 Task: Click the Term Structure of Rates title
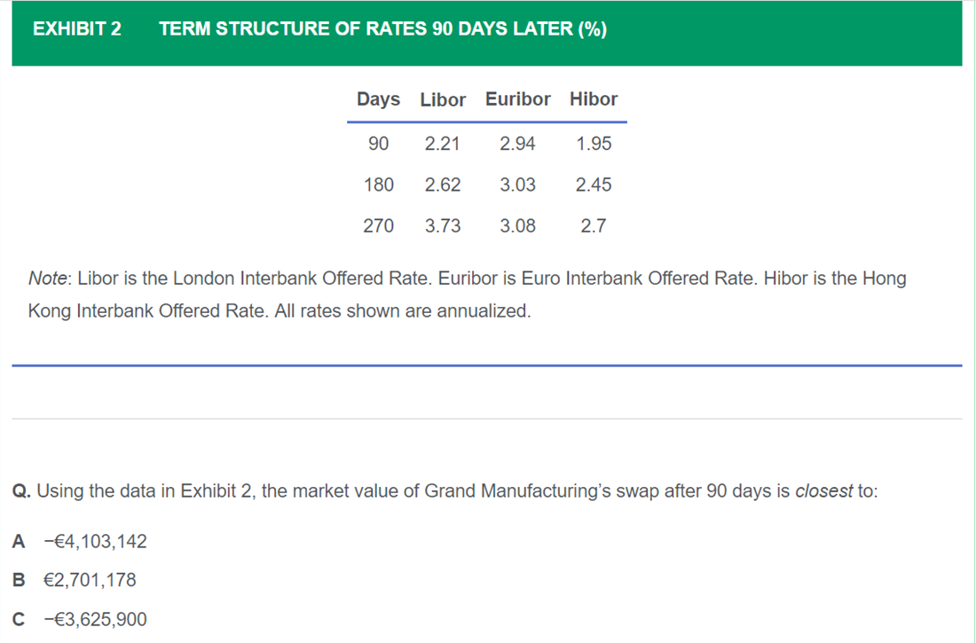[382, 28]
